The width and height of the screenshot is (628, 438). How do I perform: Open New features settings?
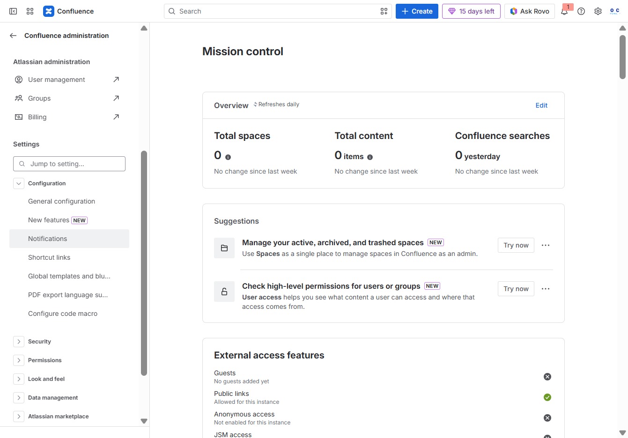pos(69,220)
